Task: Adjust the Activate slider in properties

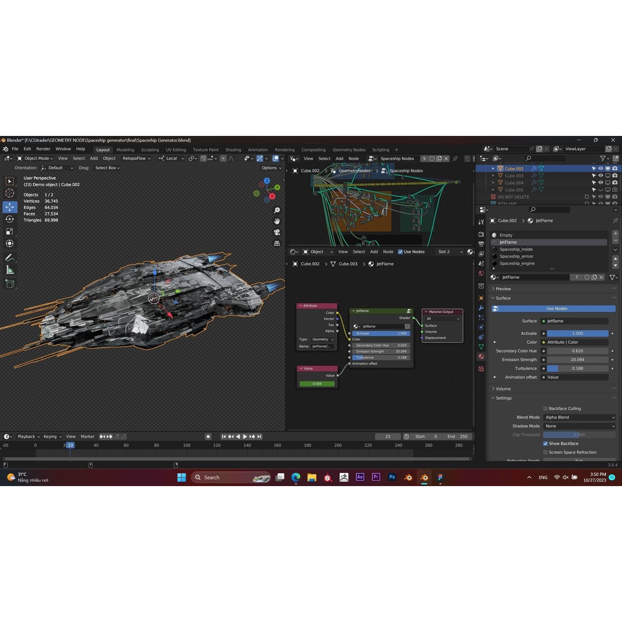Action: (x=578, y=333)
